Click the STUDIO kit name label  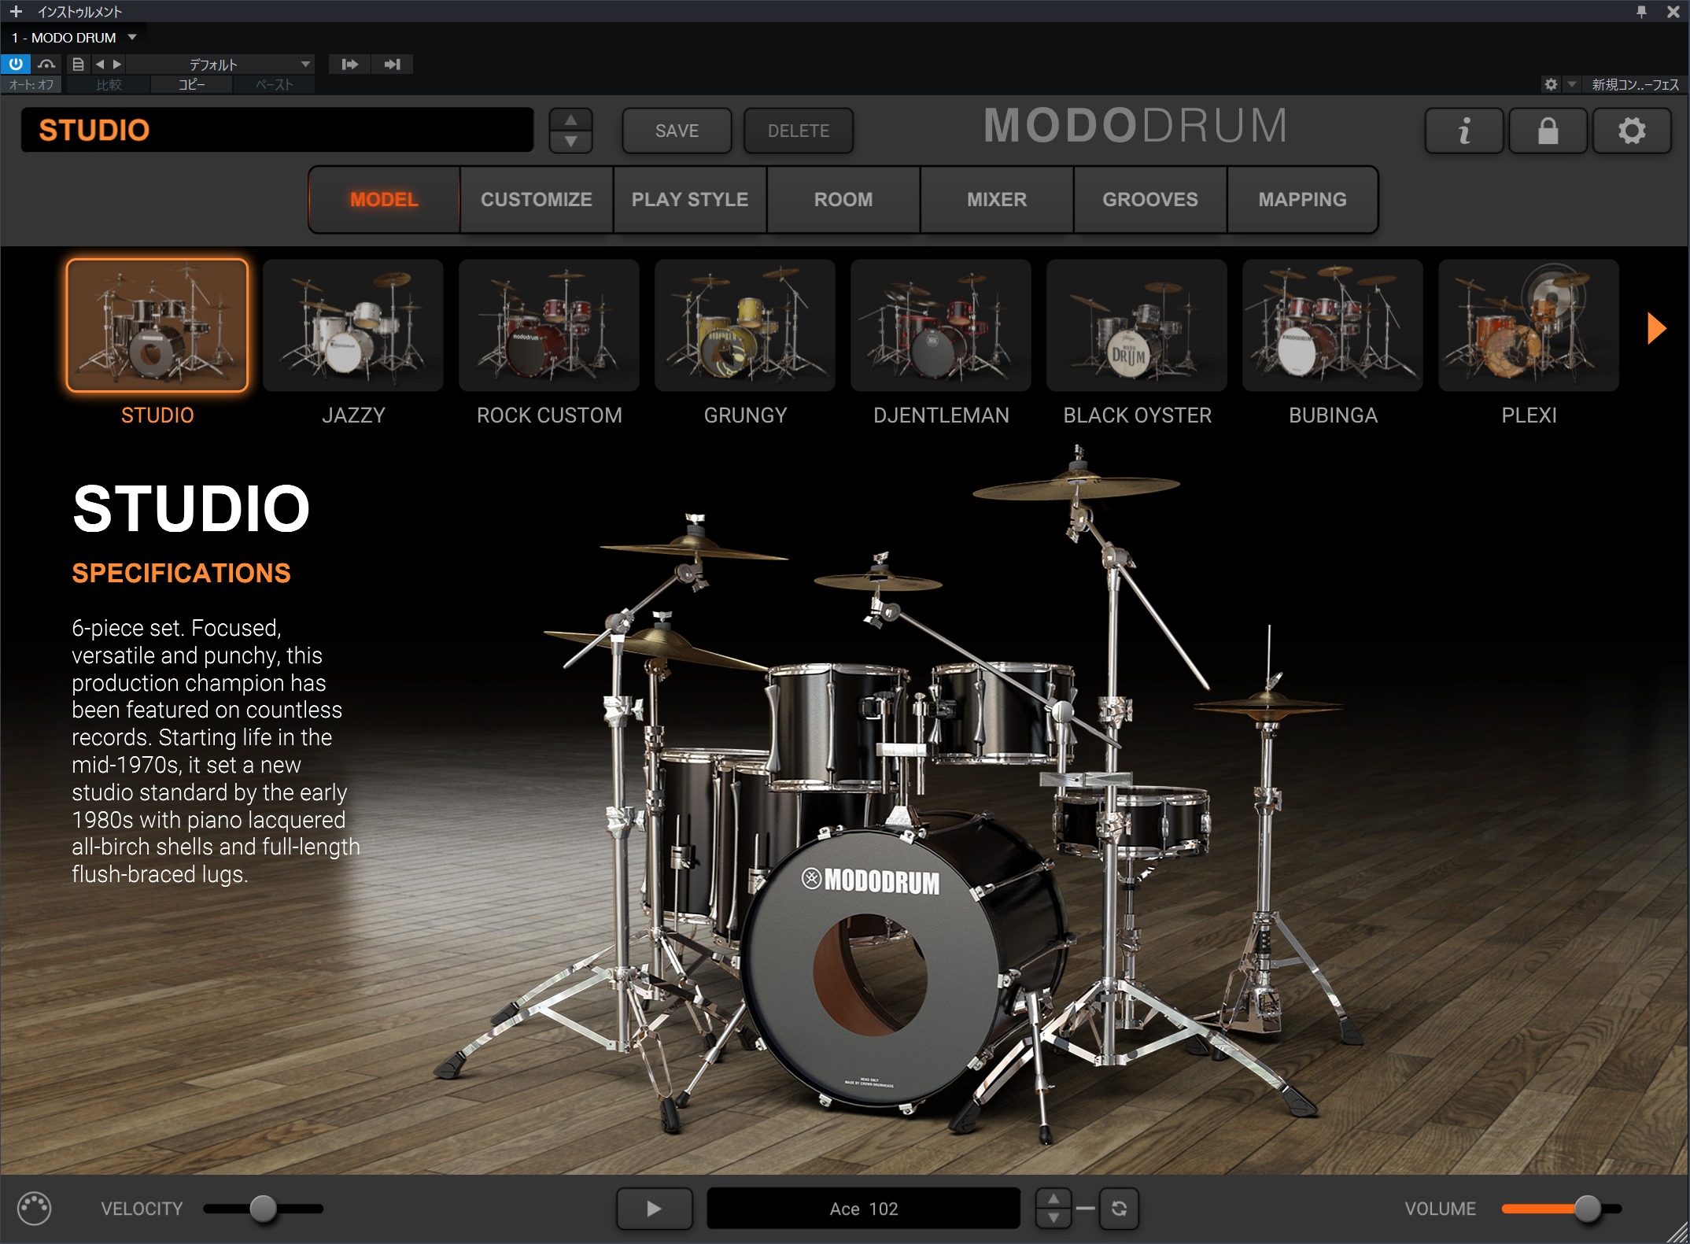157,415
